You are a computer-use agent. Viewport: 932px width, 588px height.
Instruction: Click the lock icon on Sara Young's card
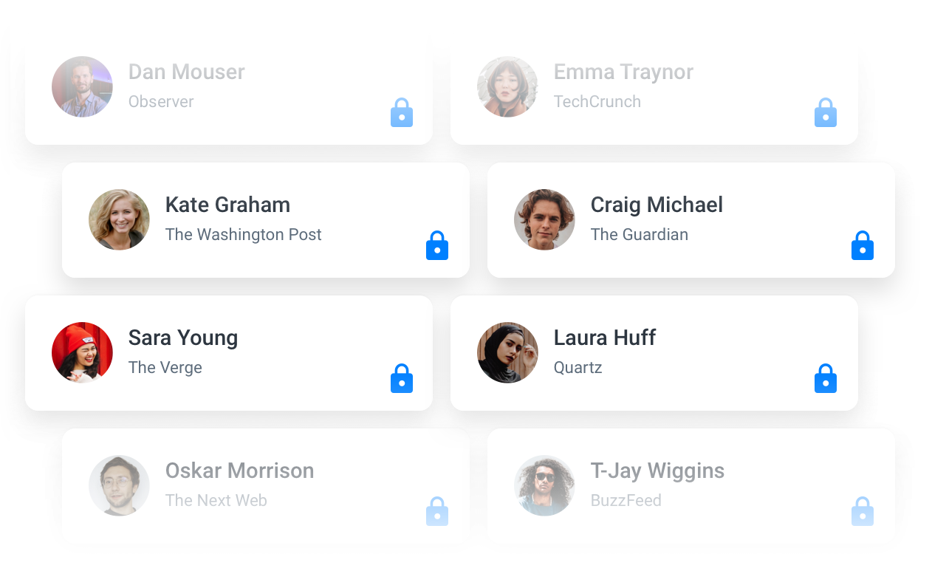coord(402,379)
